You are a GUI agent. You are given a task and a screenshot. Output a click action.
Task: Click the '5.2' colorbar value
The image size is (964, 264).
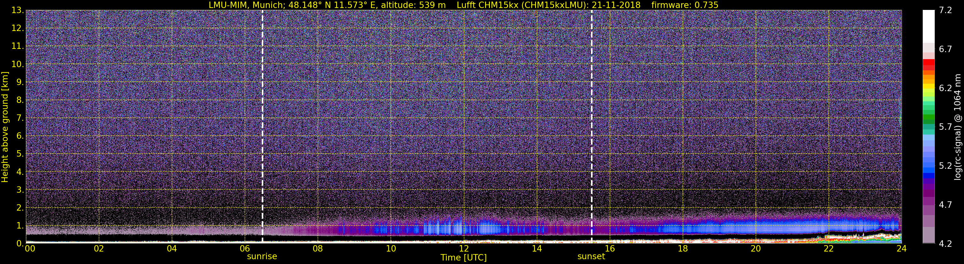click(x=945, y=166)
